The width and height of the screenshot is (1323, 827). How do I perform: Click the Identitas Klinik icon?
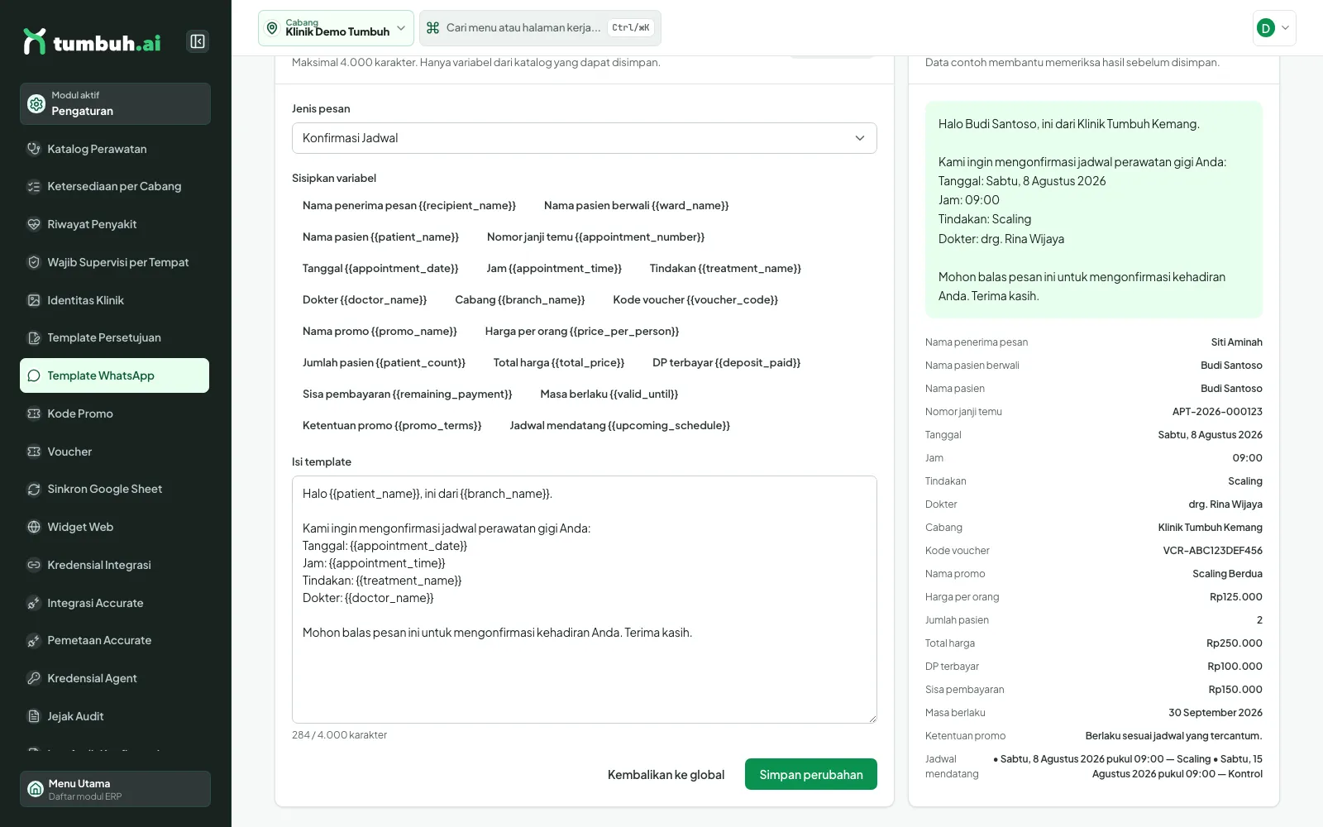pyautogui.click(x=34, y=300)
